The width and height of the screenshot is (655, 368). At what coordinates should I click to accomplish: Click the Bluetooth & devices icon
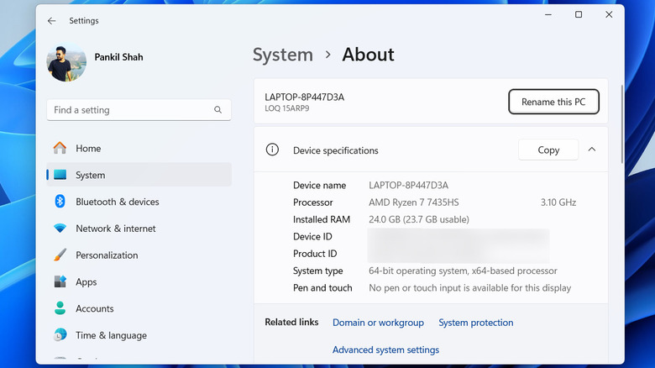pos(60,202)
